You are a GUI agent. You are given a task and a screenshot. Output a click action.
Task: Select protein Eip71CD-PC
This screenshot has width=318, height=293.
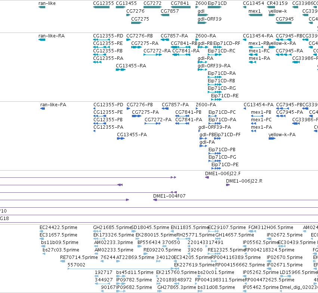213,116
